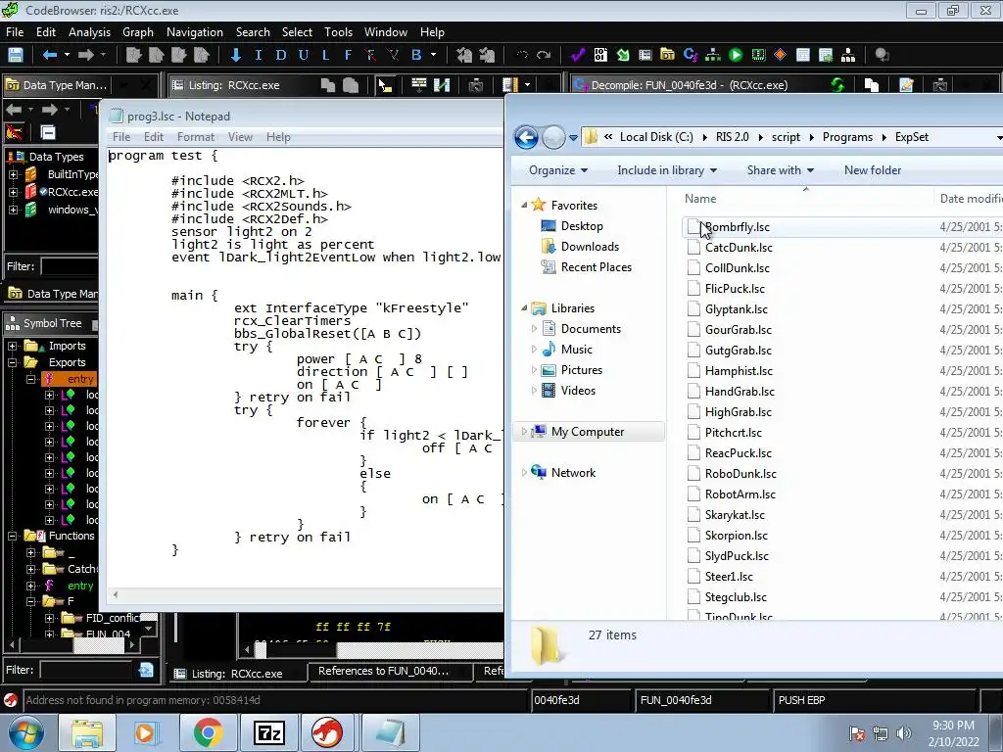This screenshot has width=1003, height=752.
Task: Expand Network in Explorer sidebar
Action: pos(524,473)
